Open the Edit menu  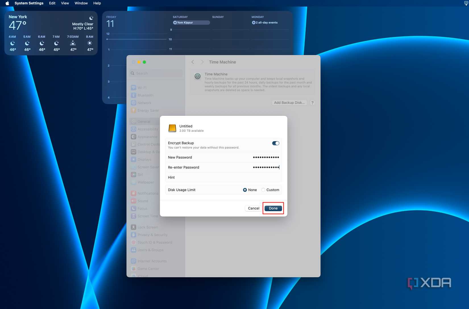52,3
